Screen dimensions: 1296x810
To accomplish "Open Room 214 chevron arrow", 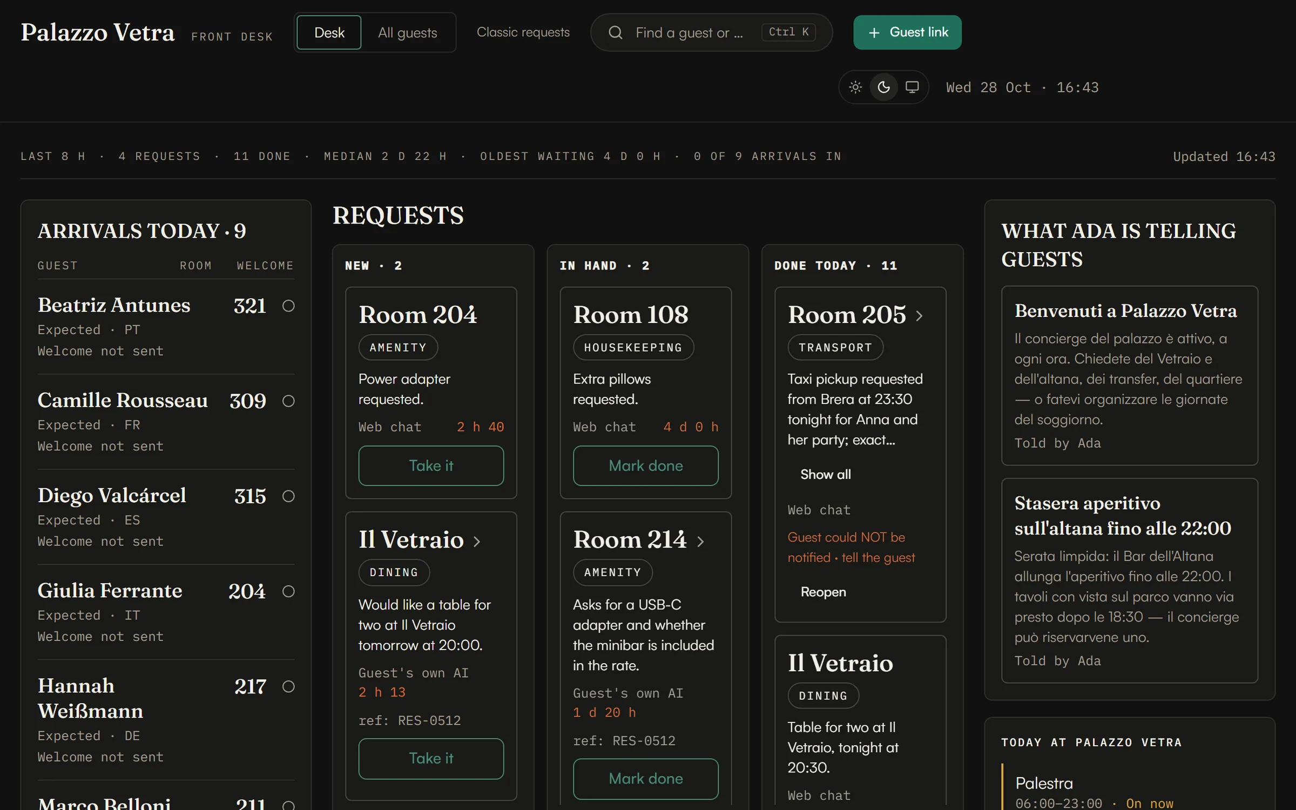I will pos(700,541).
